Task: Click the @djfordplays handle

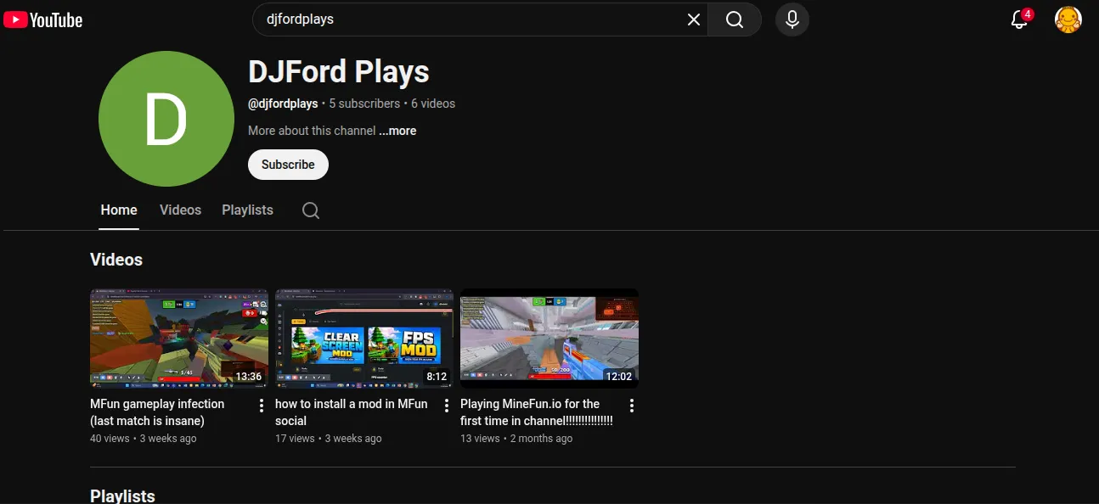Action: pos(283,104)
